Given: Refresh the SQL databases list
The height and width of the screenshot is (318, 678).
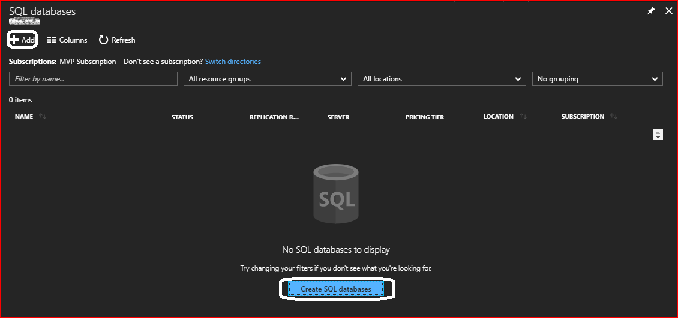Looking at the screenshot, I should pos(117,40).
